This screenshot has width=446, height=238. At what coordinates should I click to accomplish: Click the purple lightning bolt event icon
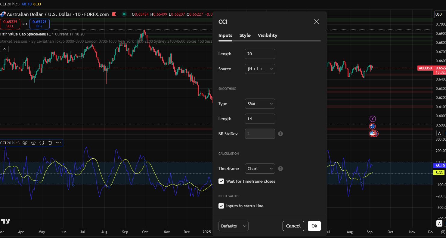point(373,119)
